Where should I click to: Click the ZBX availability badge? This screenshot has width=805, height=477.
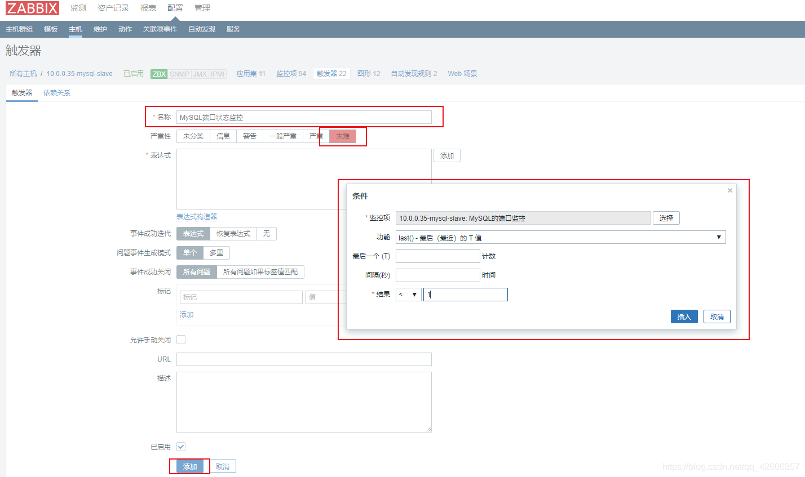click(159, 74)
